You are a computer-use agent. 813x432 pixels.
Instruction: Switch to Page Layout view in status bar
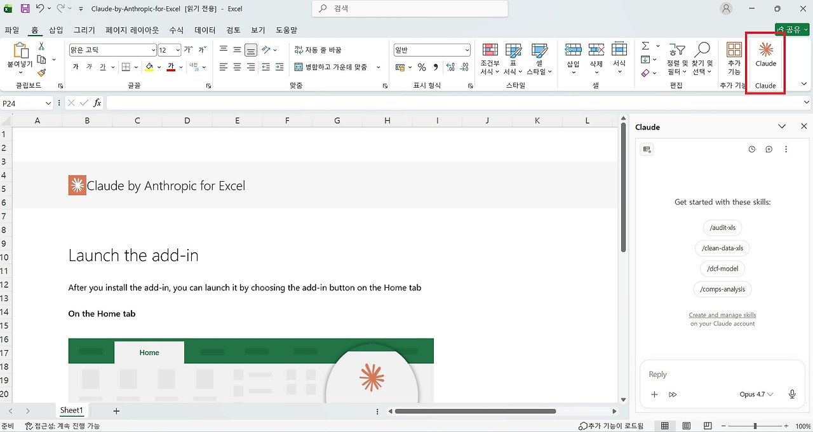[687, 426]
